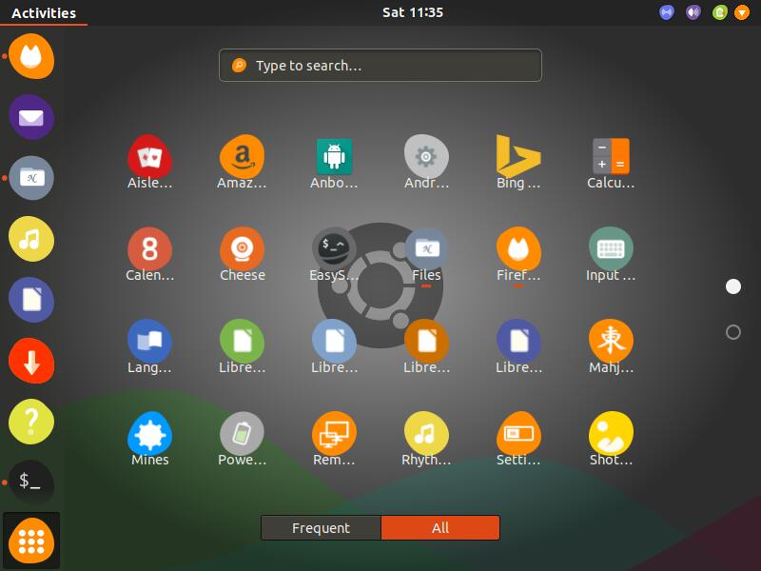Screen dimensions: 761x571
Task: Switch to the All tab
Action: (x=440, y=528)
